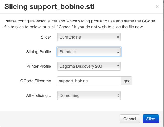Click the .gco extension suffix box
The image size is (164, 127).
click(x=127, y=81)
